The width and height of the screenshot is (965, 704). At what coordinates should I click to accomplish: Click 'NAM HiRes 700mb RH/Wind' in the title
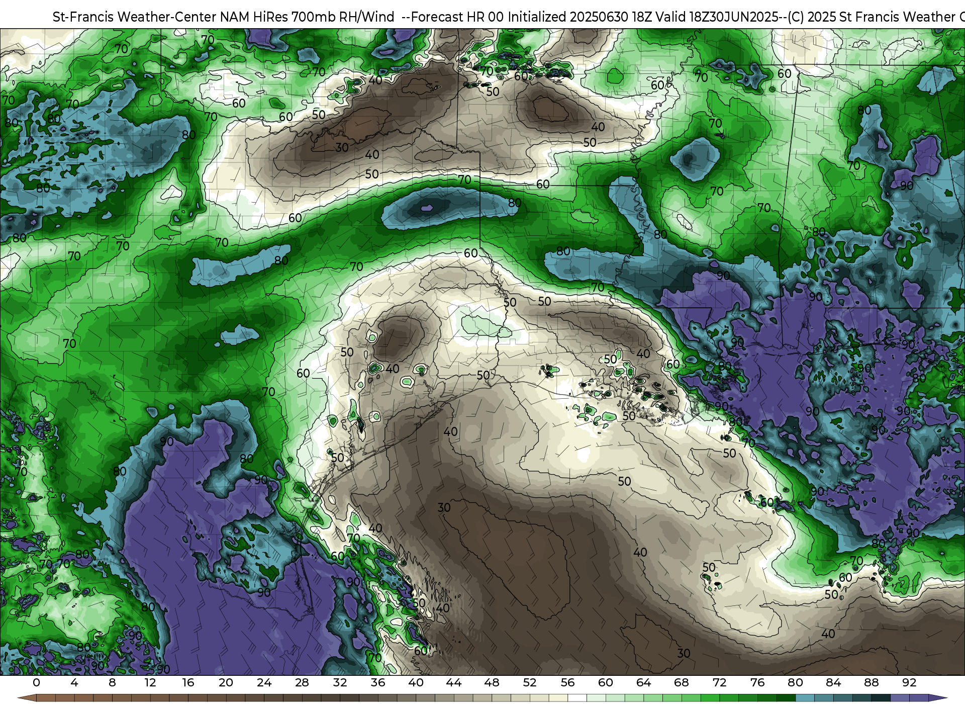point(307,17)
